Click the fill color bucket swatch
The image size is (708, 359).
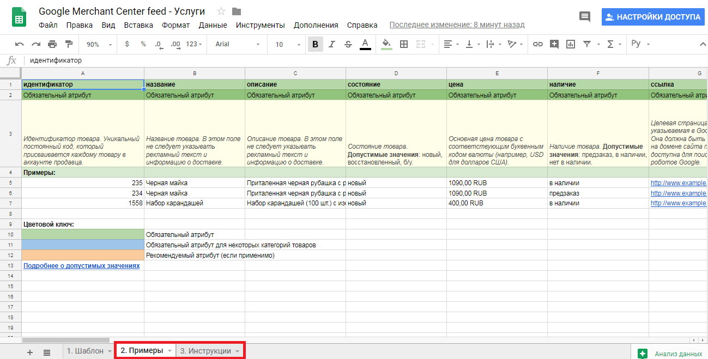(386, 44)
